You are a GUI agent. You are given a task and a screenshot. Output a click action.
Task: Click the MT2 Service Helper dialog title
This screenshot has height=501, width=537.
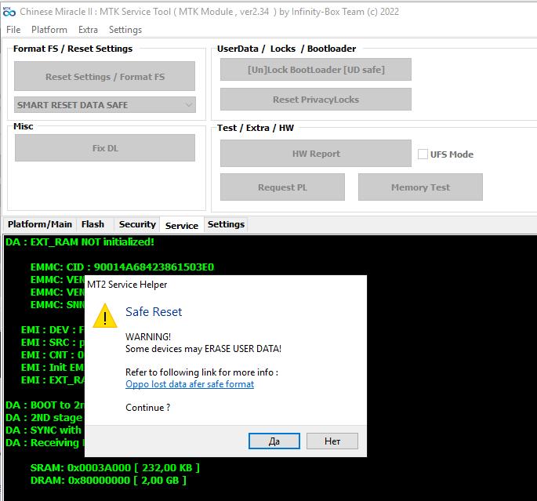(x=127, y=285)
